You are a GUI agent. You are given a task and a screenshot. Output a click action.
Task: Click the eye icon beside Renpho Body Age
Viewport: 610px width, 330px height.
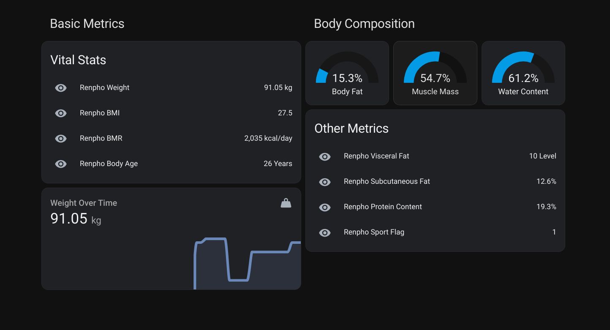pos(60,164)
